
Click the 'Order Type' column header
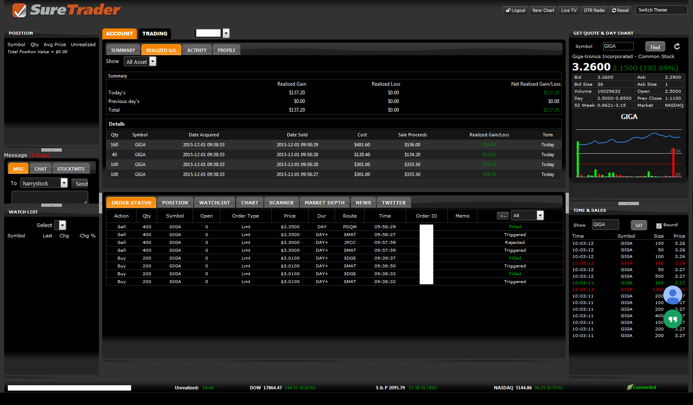245,216
